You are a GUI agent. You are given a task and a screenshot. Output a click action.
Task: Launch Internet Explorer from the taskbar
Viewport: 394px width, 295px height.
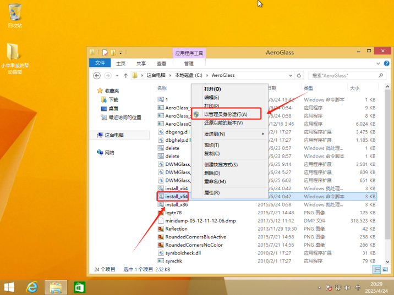point(32,287)
